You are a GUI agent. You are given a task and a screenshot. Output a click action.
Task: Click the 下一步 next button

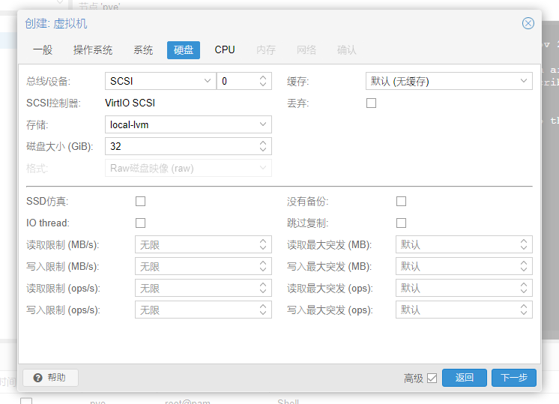[x=514, y=378]
